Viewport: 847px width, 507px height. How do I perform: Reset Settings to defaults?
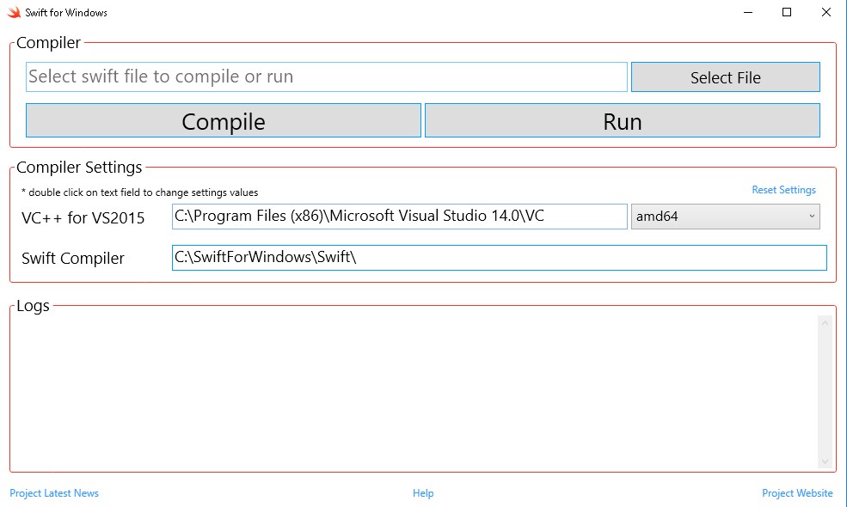tap(784, 190)
